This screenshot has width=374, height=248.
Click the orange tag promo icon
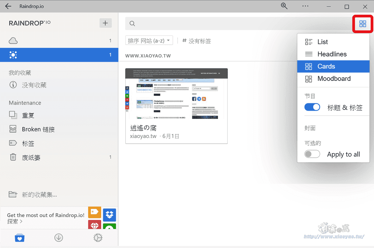point(95,212)
